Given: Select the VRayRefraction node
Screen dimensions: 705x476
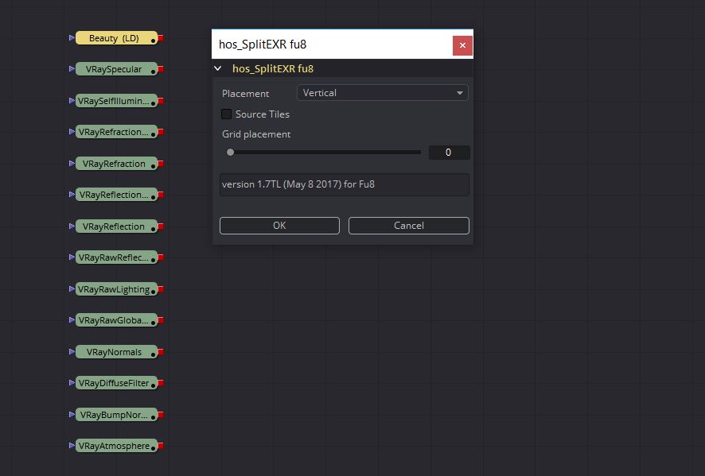Looking at the screenshot, I should (116, 164).
